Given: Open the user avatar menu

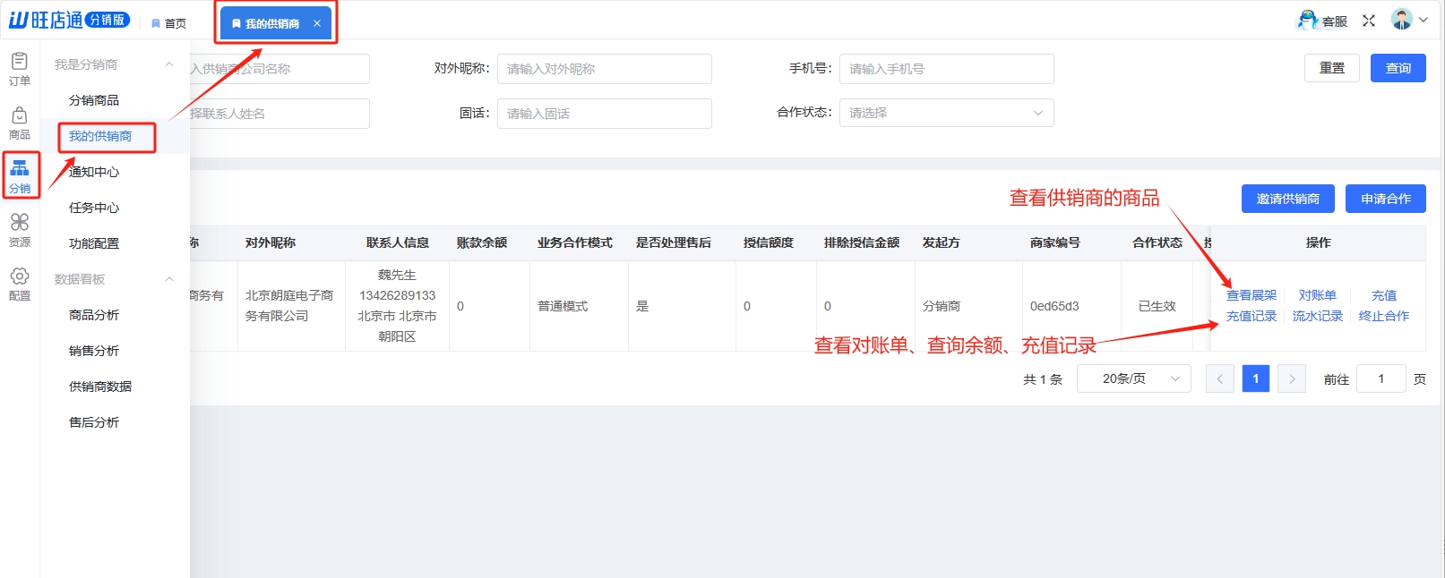Looking at the screenshot, I should click(x=1408, y=20).
